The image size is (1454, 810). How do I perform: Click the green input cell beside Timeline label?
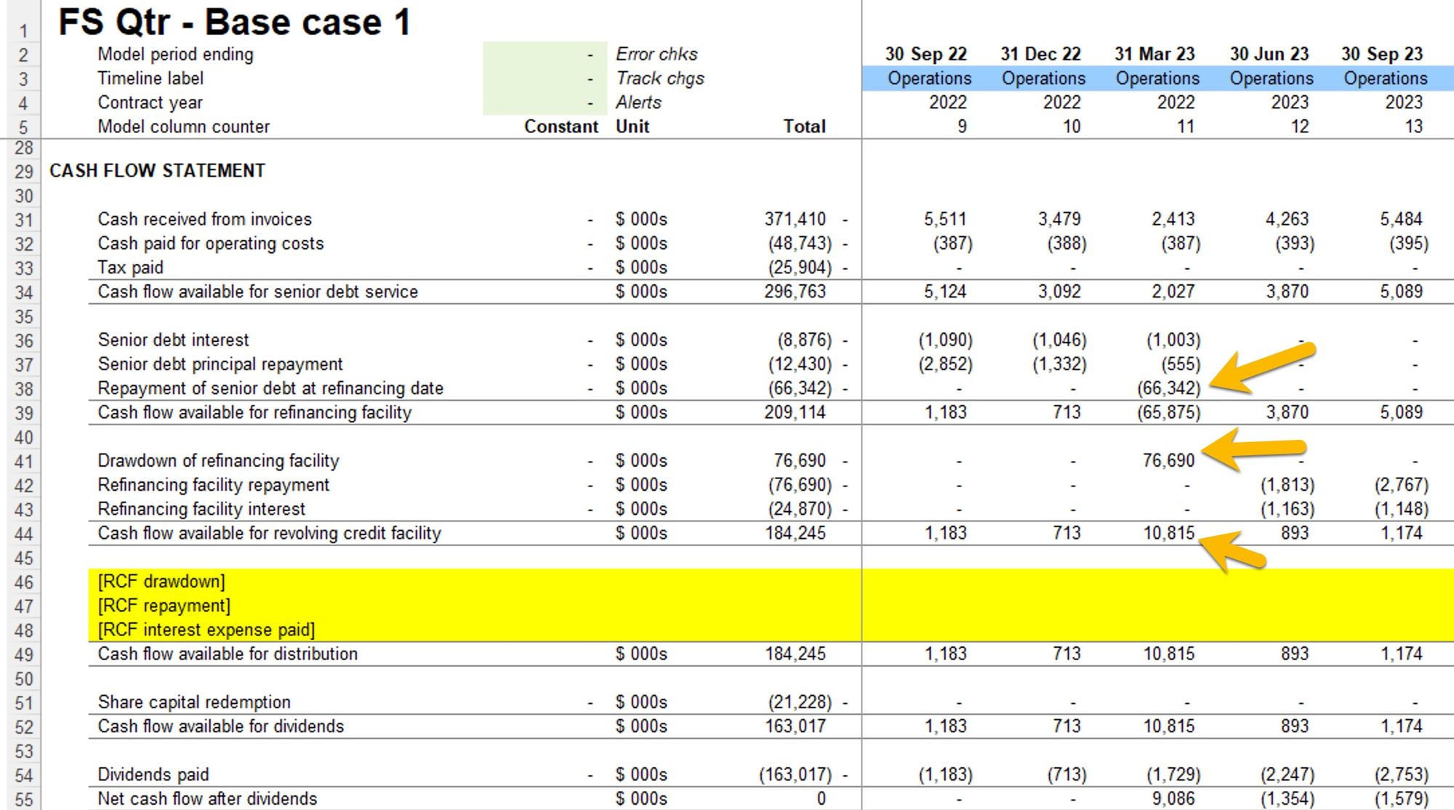point(544,79)
